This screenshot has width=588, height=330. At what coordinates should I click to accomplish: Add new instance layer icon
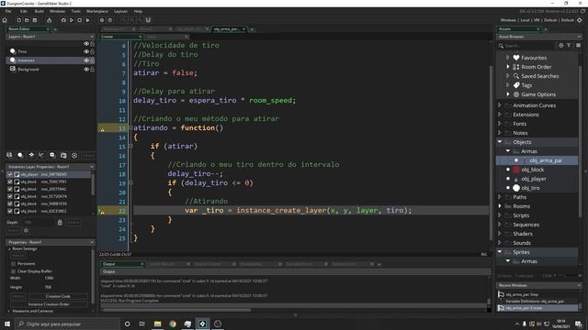(x=20, y=155)
